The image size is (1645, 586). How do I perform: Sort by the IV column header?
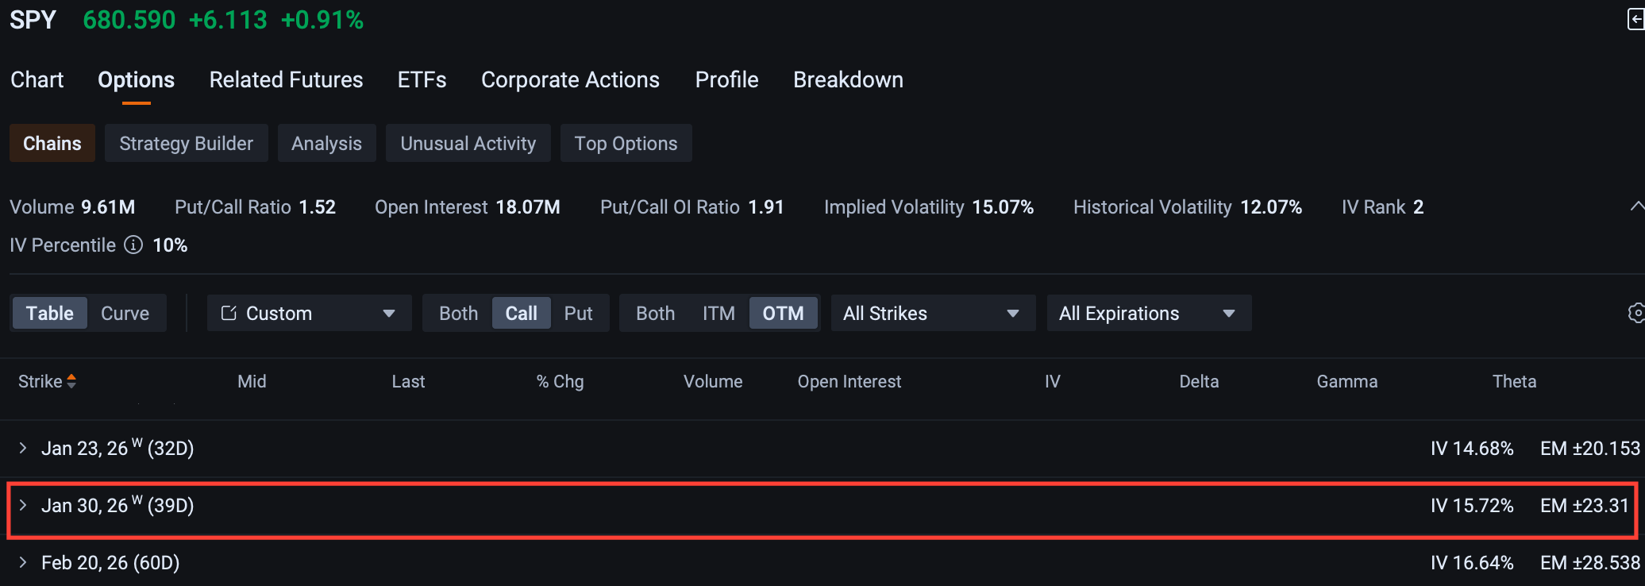coord(1053,381)
